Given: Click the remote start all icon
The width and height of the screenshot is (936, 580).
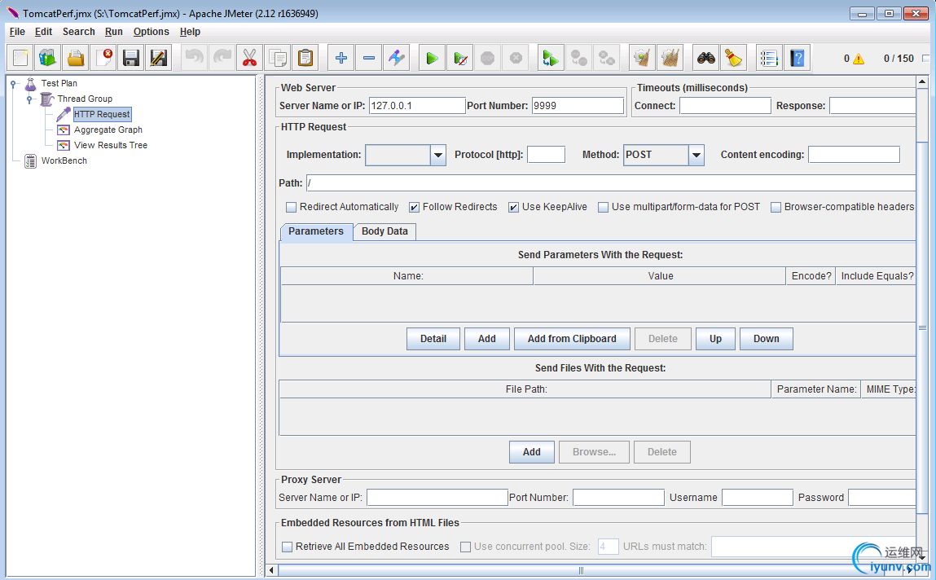Looking at the screenshot, I should [x=550, y=58].
